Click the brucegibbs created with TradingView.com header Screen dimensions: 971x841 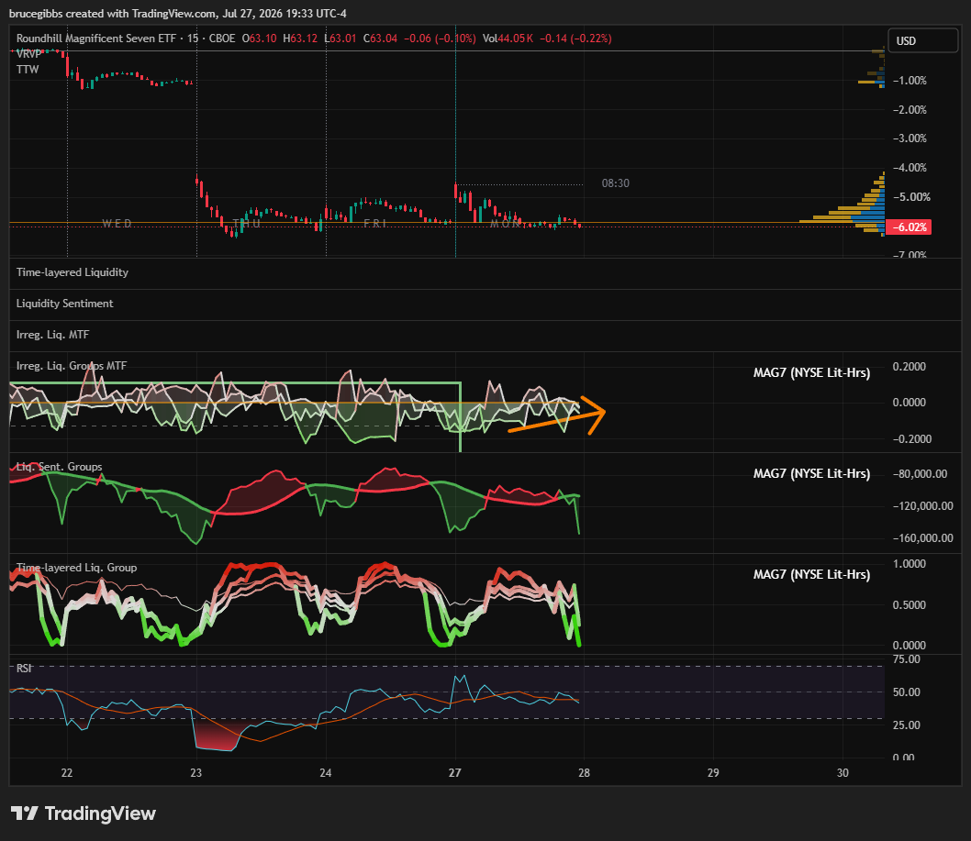(x=178, y=14)
